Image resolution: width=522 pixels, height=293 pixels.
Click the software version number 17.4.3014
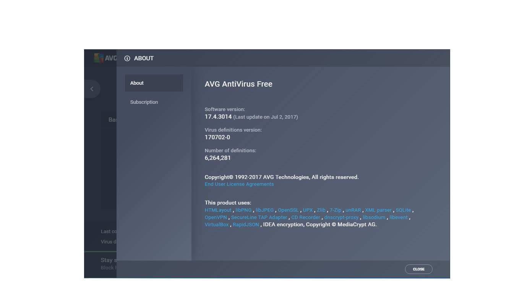[218, 117]
